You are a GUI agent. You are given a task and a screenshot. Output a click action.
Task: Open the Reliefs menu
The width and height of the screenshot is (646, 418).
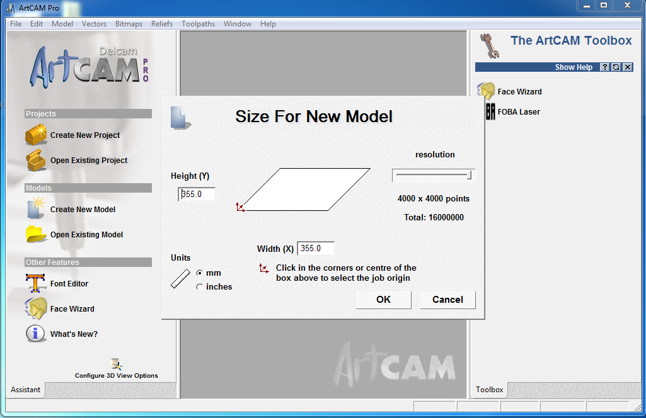click(162, 24)
